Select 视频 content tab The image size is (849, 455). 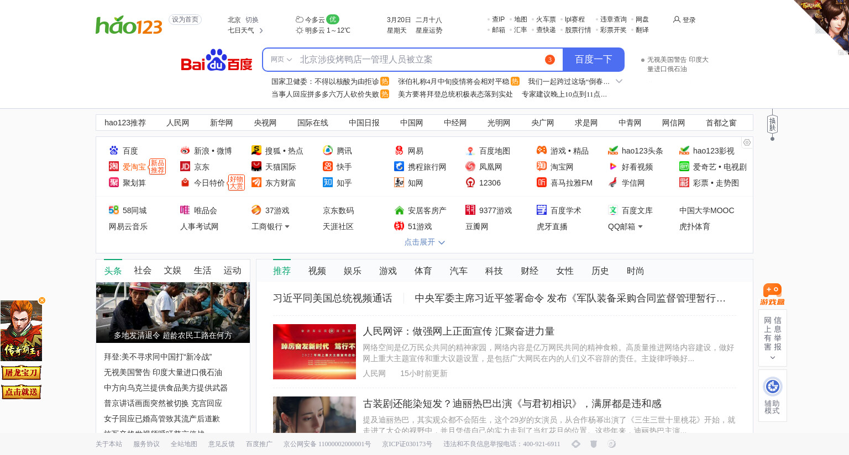coord(317,271)
